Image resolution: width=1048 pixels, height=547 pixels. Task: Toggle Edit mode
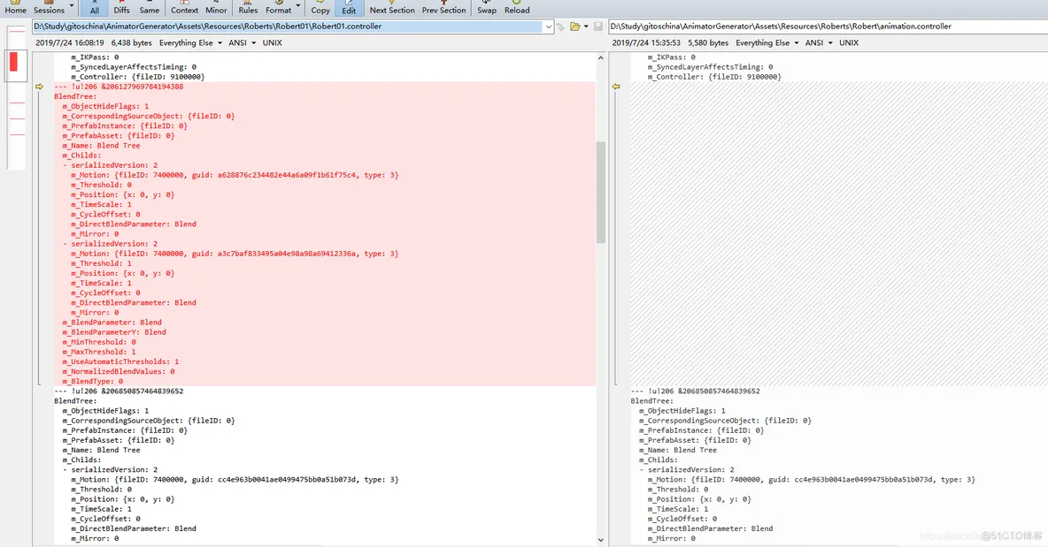[x=349, y=8]
